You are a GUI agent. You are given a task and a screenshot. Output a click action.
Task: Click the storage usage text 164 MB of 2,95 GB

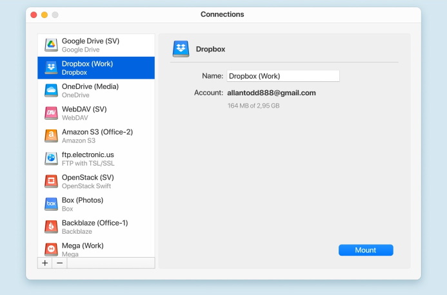(253, 106)
